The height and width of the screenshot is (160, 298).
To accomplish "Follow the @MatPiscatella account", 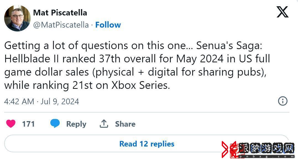I will 108,25.
